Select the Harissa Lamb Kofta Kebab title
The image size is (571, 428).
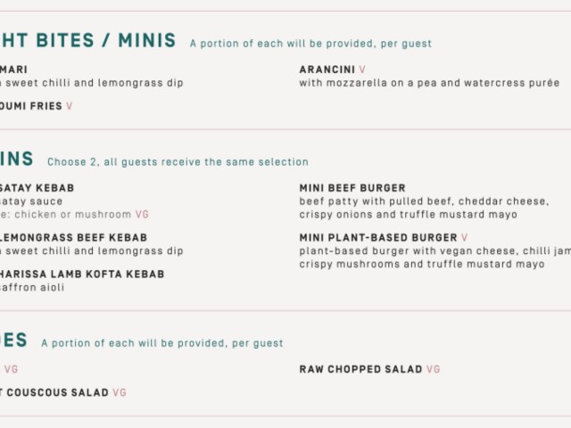(x=82, y=275)
